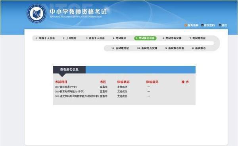Open step 9 面试报名信息
Screen dimensions: 238x146
[x=175, y=48]
